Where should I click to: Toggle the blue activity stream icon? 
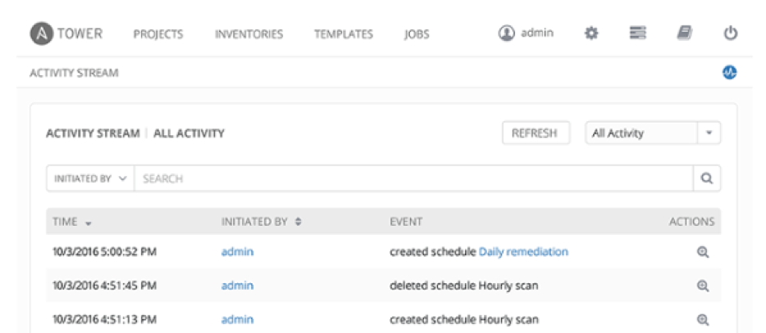(x=730, y=73)
